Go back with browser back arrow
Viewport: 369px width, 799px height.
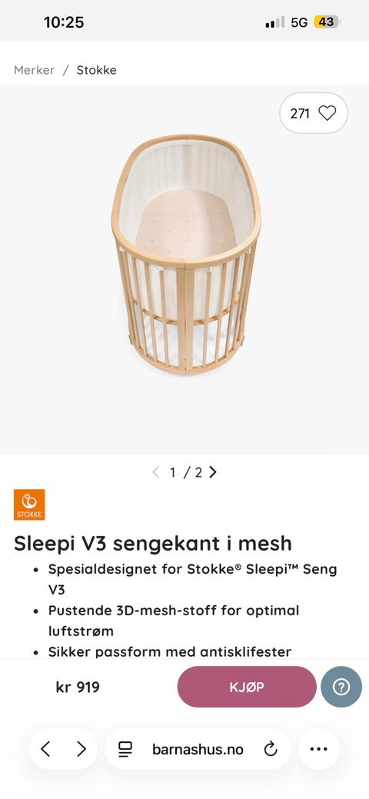45,748
